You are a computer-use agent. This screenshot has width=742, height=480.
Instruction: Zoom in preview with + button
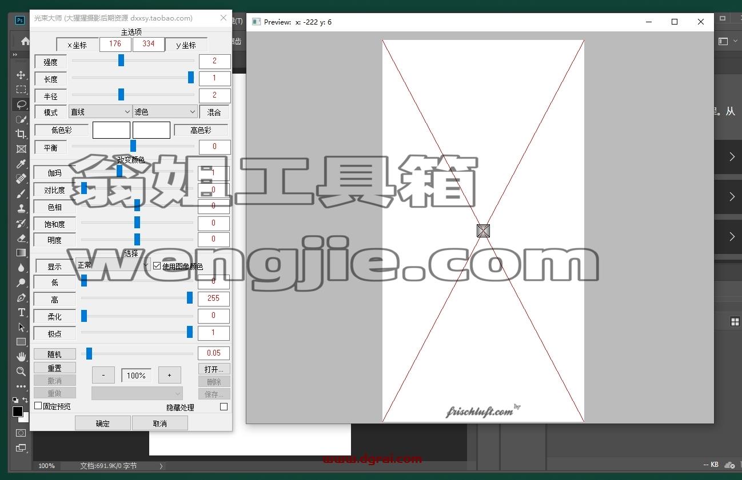(169, 375)
